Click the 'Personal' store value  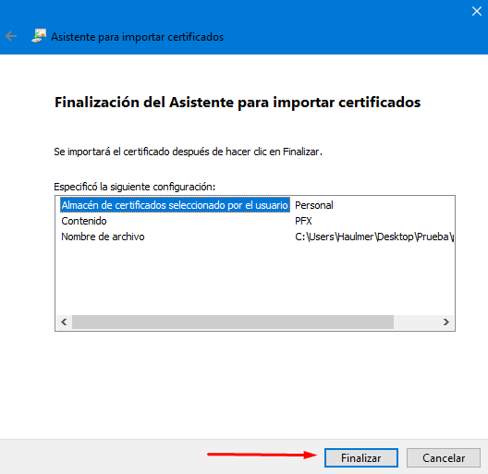coord(314,205)
